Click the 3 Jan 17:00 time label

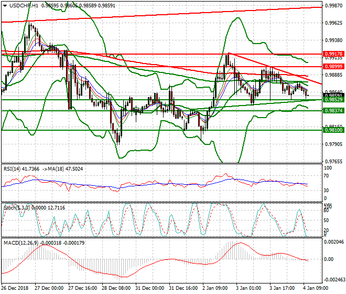(282, 288)
